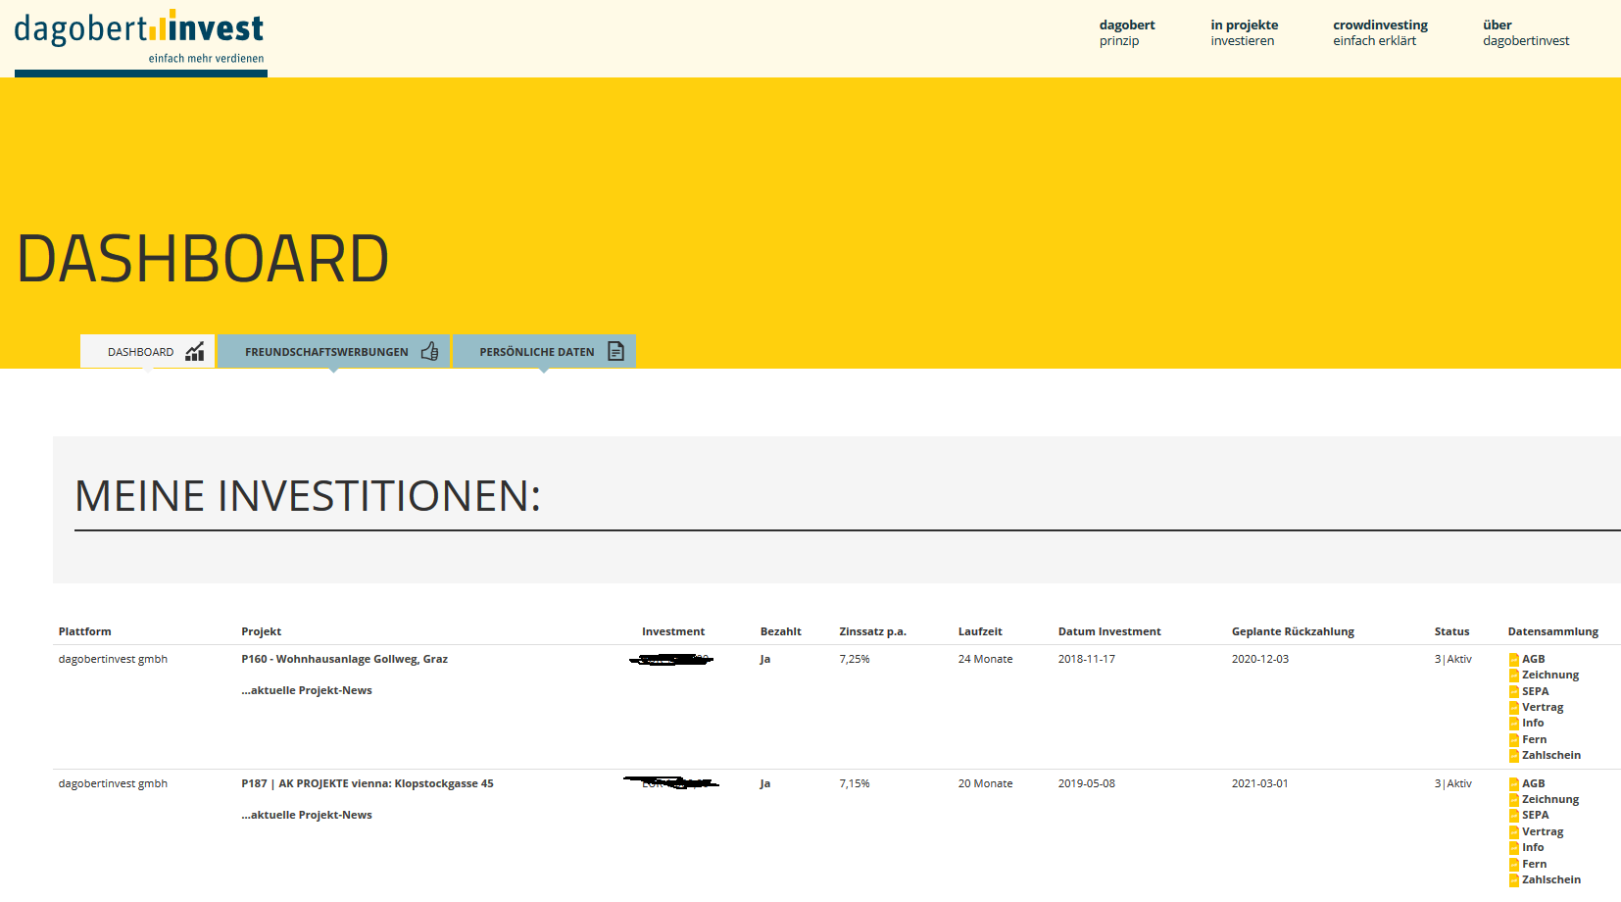Screen dimensions: 1621x902
Task: Open the Zeichnung document for P160
Action: click(x=1548, y=675)
